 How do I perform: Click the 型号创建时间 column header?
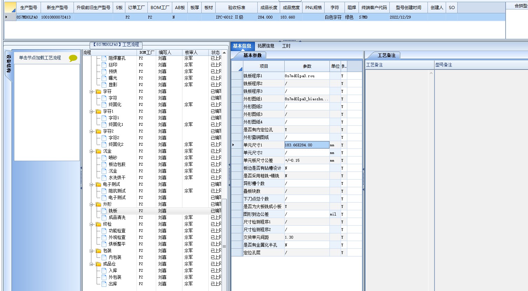408,7
